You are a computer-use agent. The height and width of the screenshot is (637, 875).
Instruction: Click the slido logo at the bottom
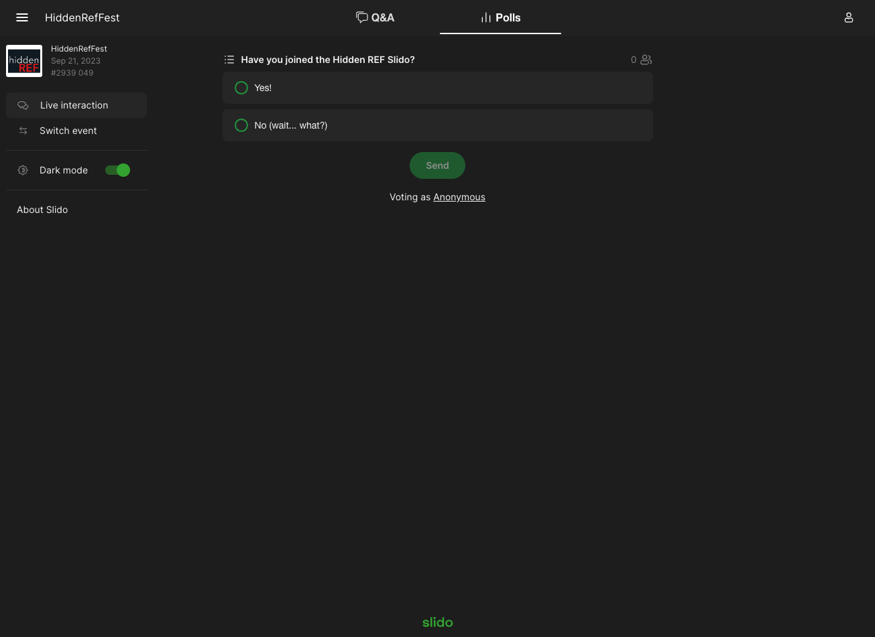click(438, 622)
